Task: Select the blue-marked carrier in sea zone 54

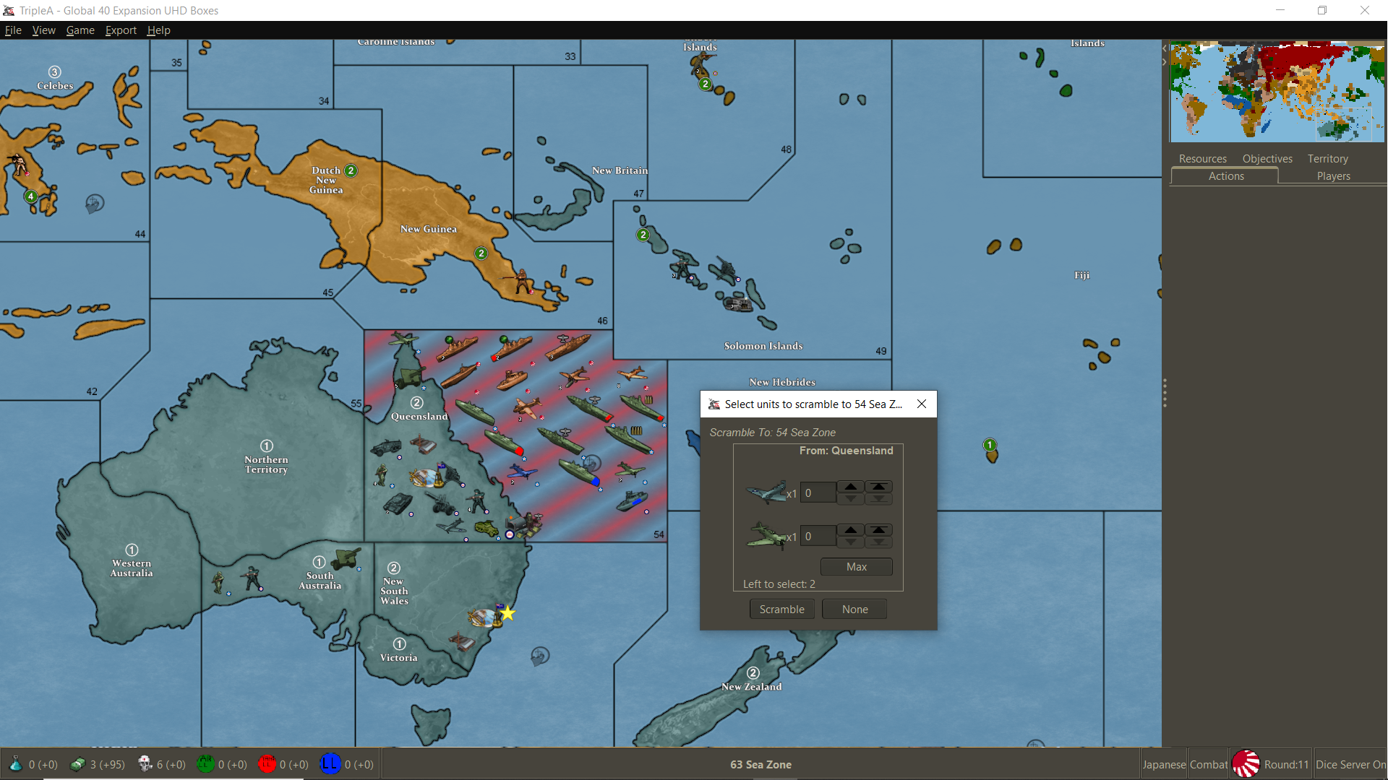Action: (x=579, y=472)
